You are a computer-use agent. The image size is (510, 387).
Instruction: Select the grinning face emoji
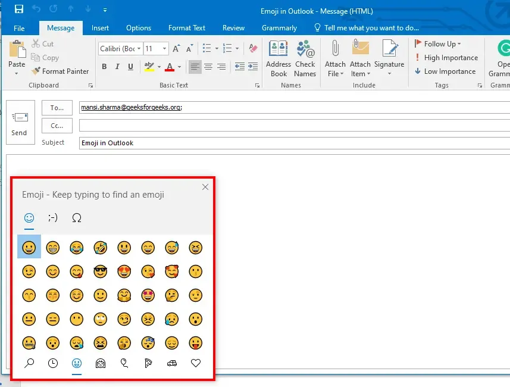pos(29,247)
